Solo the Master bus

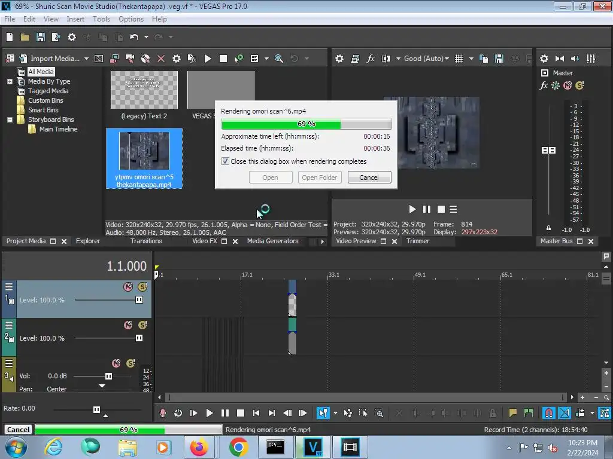point(579,85)
